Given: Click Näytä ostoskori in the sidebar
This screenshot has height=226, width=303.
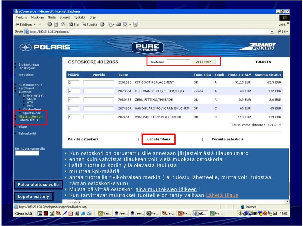Looking at the screenshot, I should pyautogui.click(x=31, y=116).
